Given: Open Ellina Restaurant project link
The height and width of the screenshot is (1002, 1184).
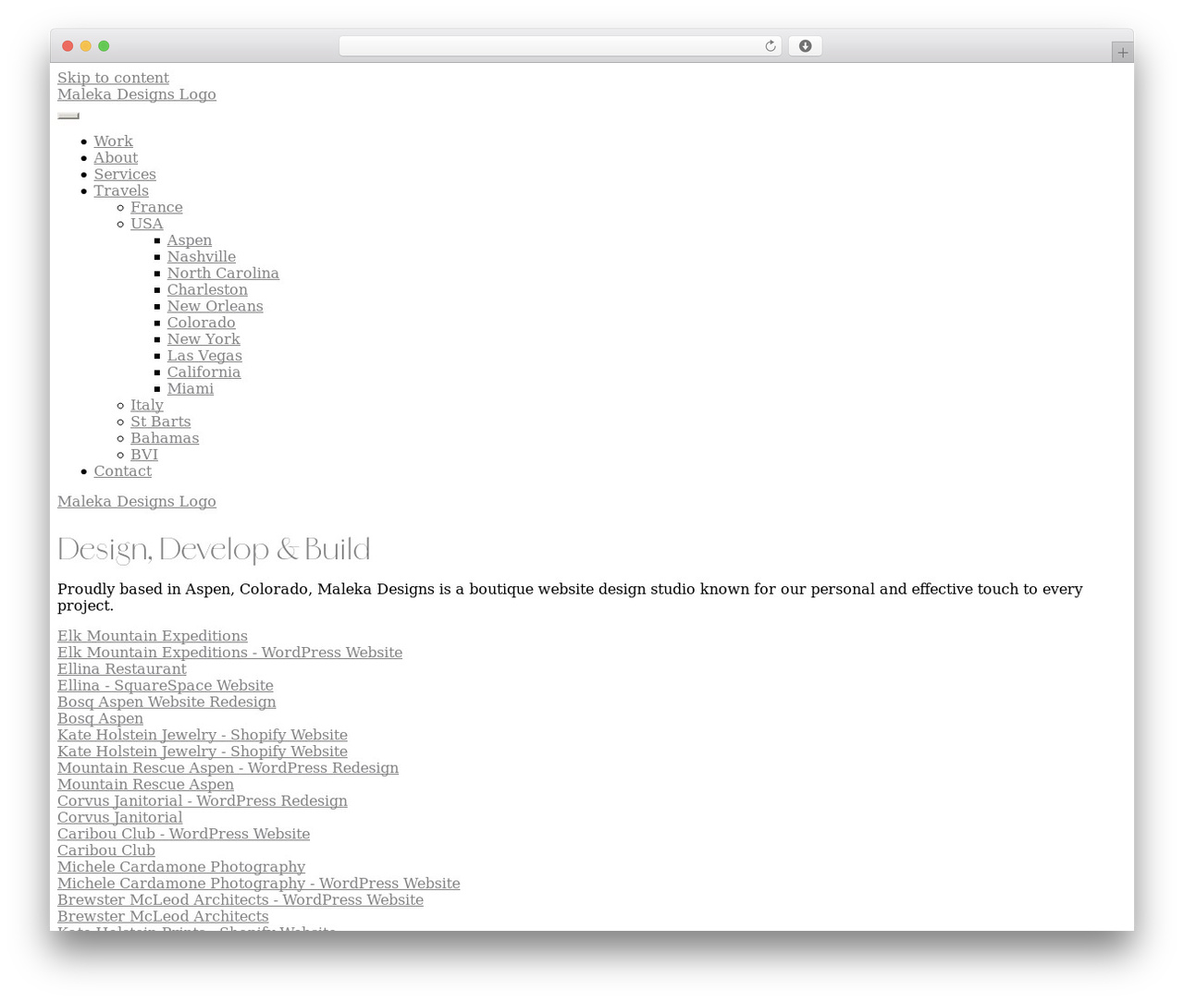Looking at the screenshot, I should click(x=122, y=669).
